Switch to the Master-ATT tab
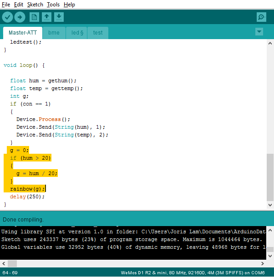The width and height of the screenshot is (274, 277). [23, 33]
